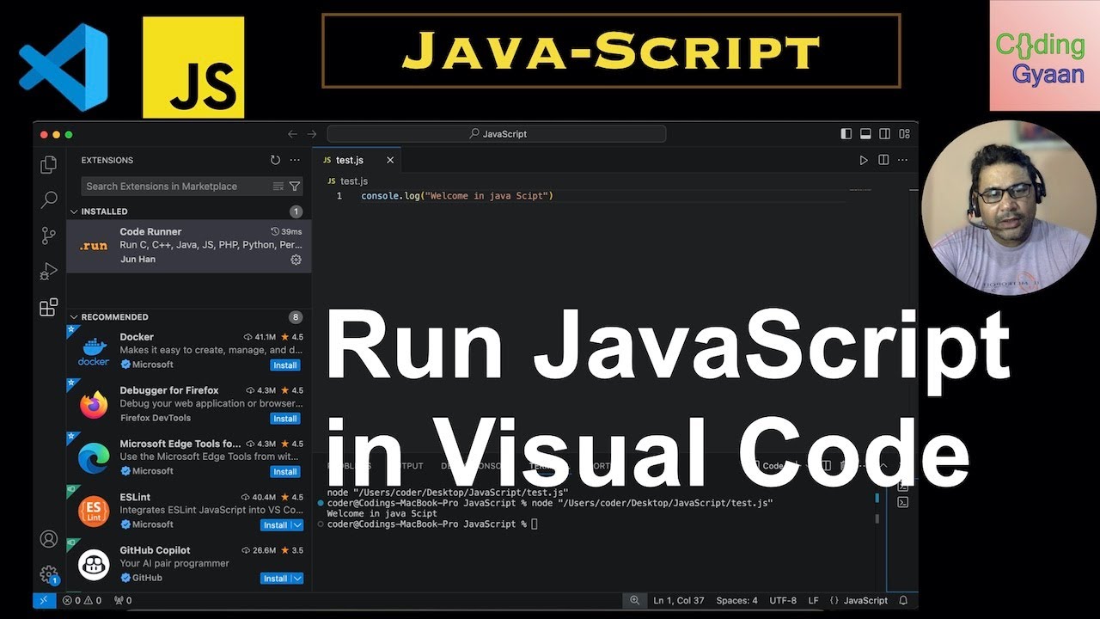This screenshot has width=1100, height=619.
Task: Click the Run Code play button
Action: (864, 160)
